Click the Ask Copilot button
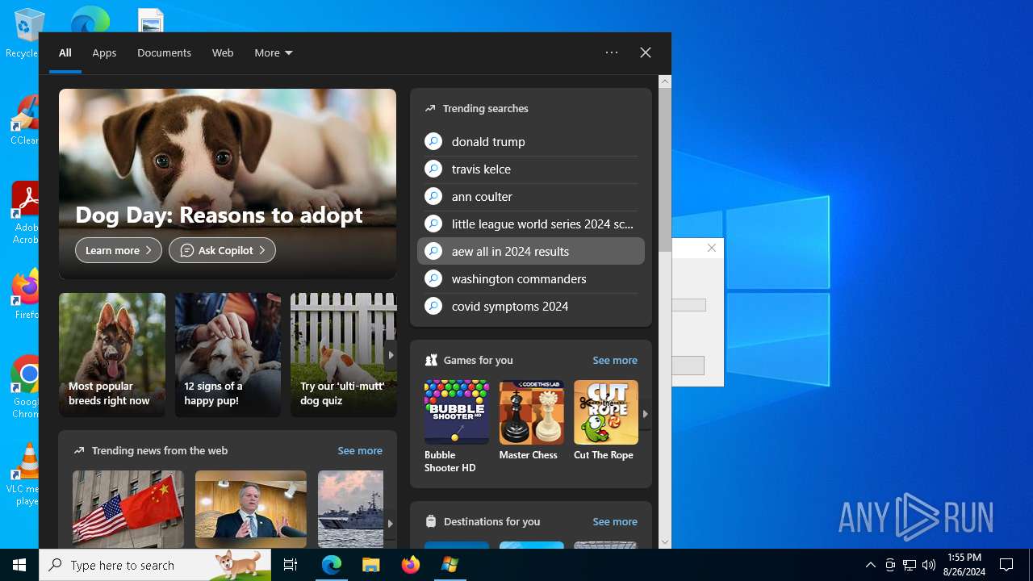This screenshot has width=1033, height=581. point(222,250)
